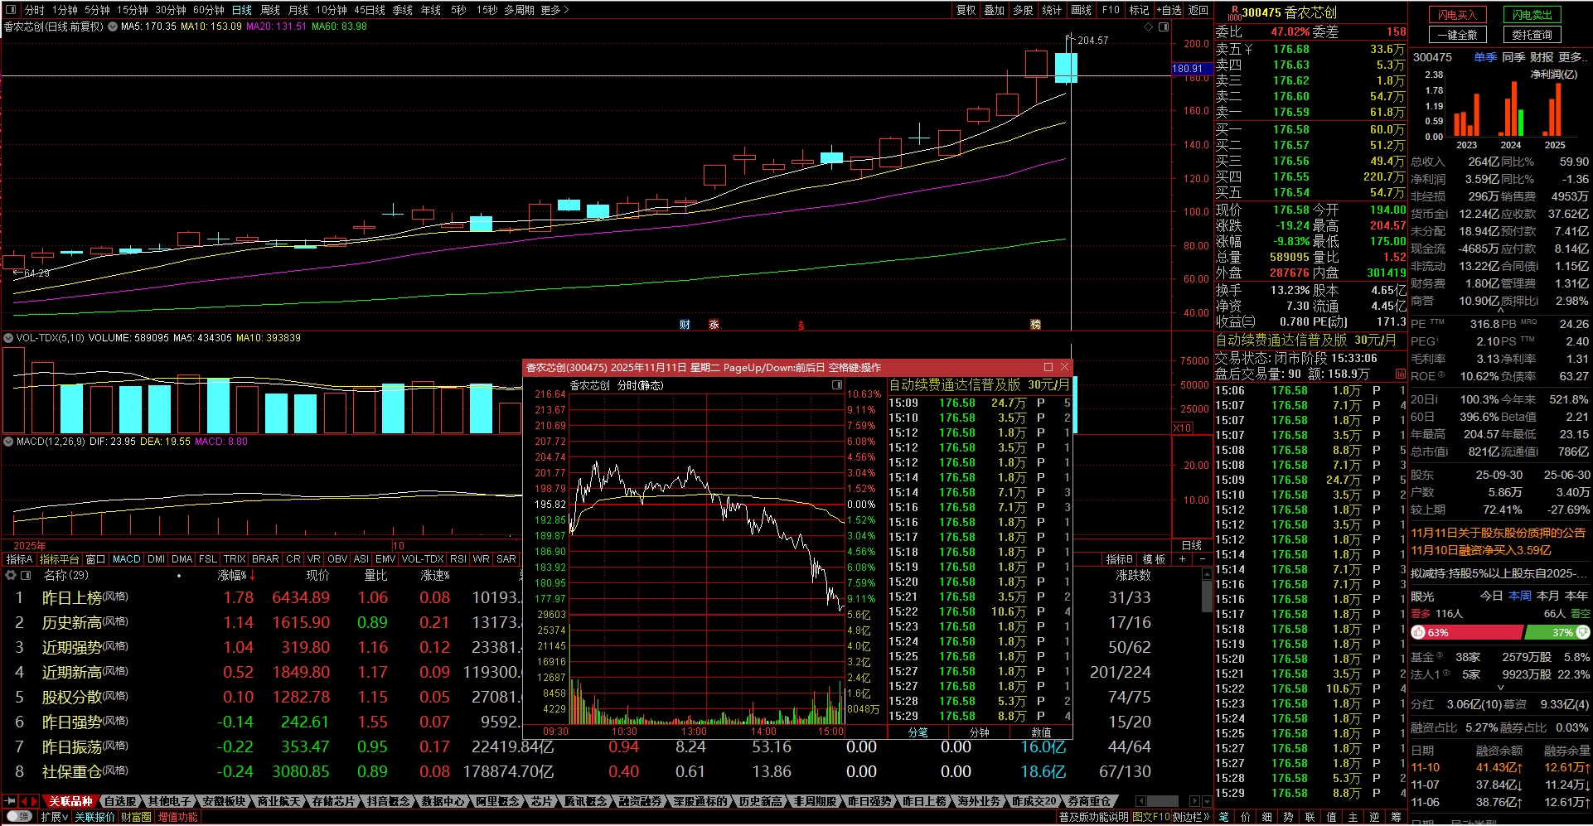Click the X10 volume scale label
1593x826 pixels.
1183,428
